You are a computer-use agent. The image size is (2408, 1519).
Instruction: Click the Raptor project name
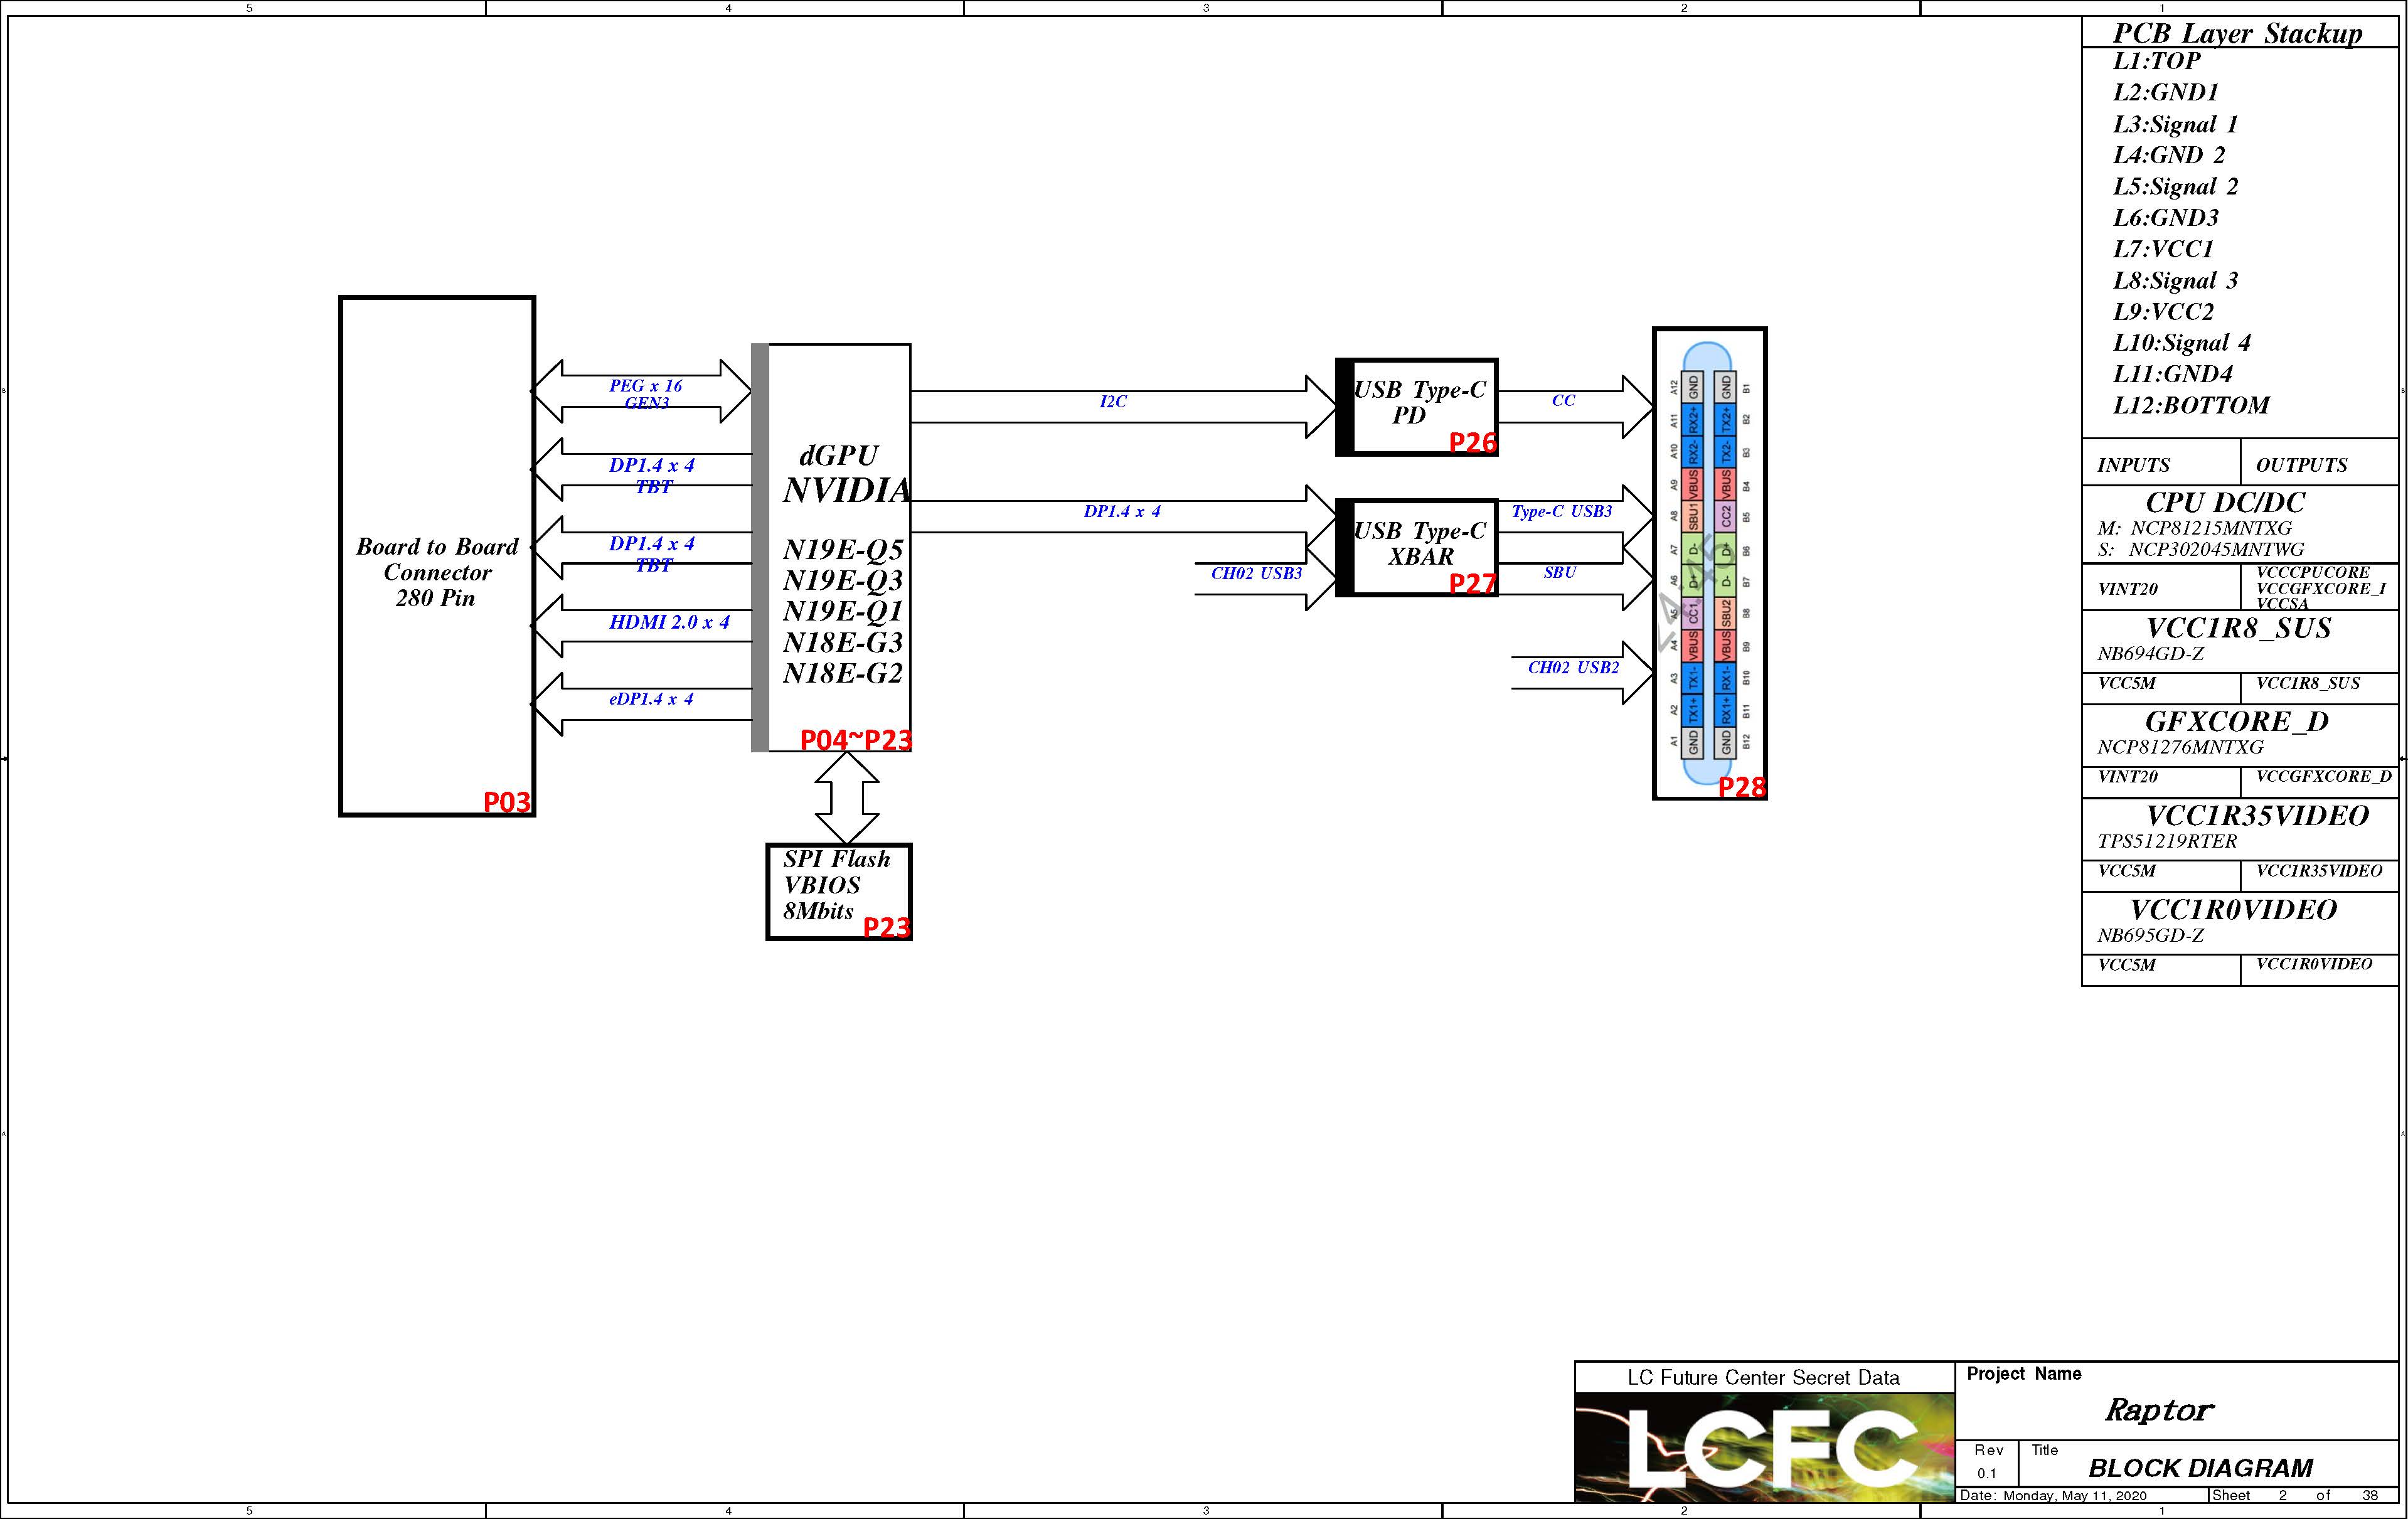2159,1410
